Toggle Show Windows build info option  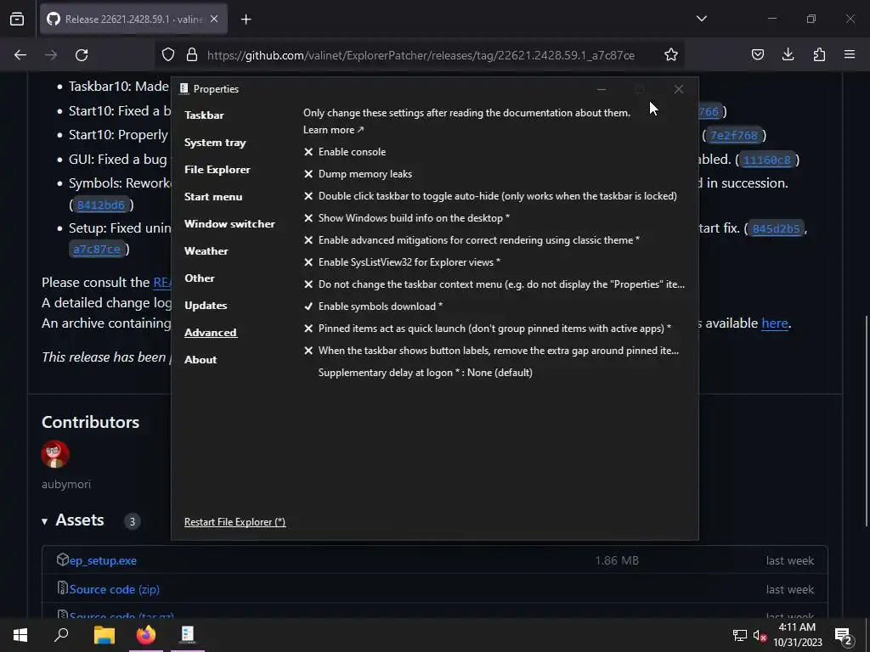tap(406, 218)
